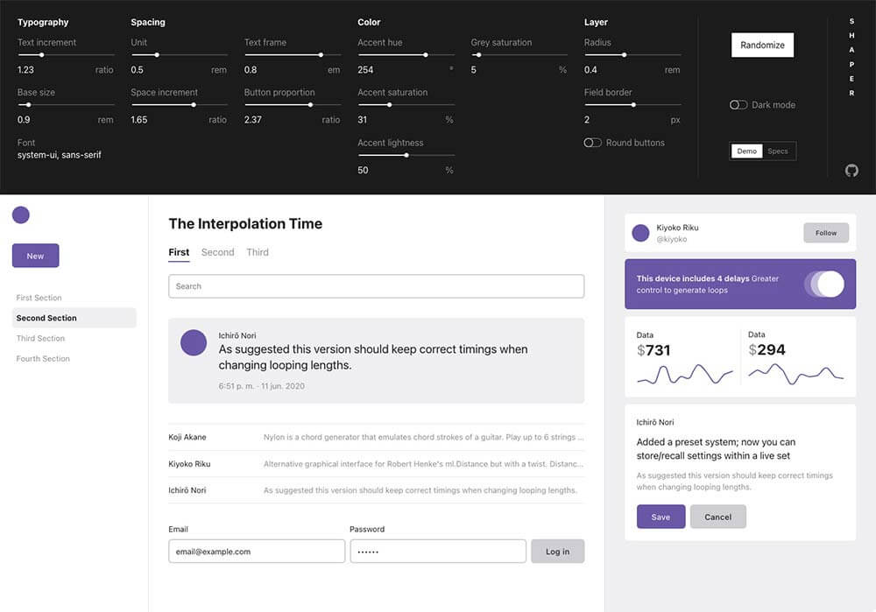Image resolution: width=876 pixels, height=612 pixels.
Task: Switch to Specs view
Action: tap(778, 151)
